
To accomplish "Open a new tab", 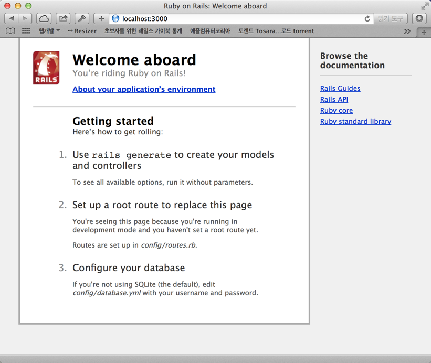I will coord(424,32).
